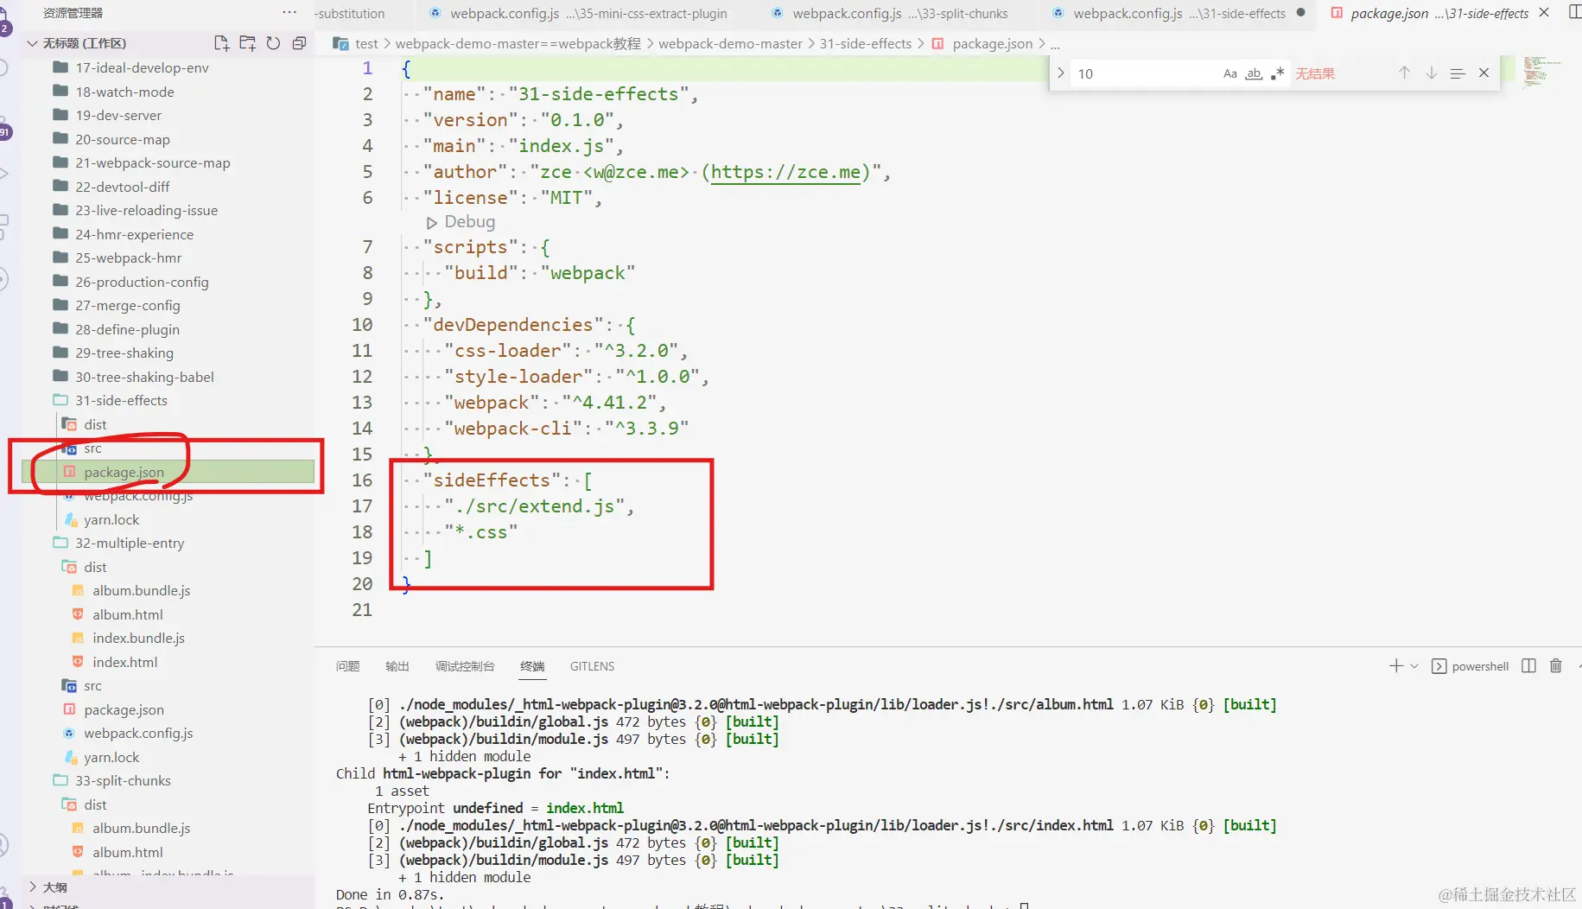This screenshot has height=909, width=1582.
Task: Expand the 17-ideal-develop-env folder
Action: pyautogui.click(x=142, y=67)
